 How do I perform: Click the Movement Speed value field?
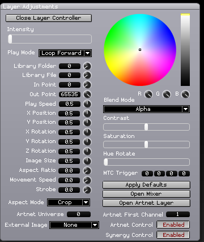[69, 180]
